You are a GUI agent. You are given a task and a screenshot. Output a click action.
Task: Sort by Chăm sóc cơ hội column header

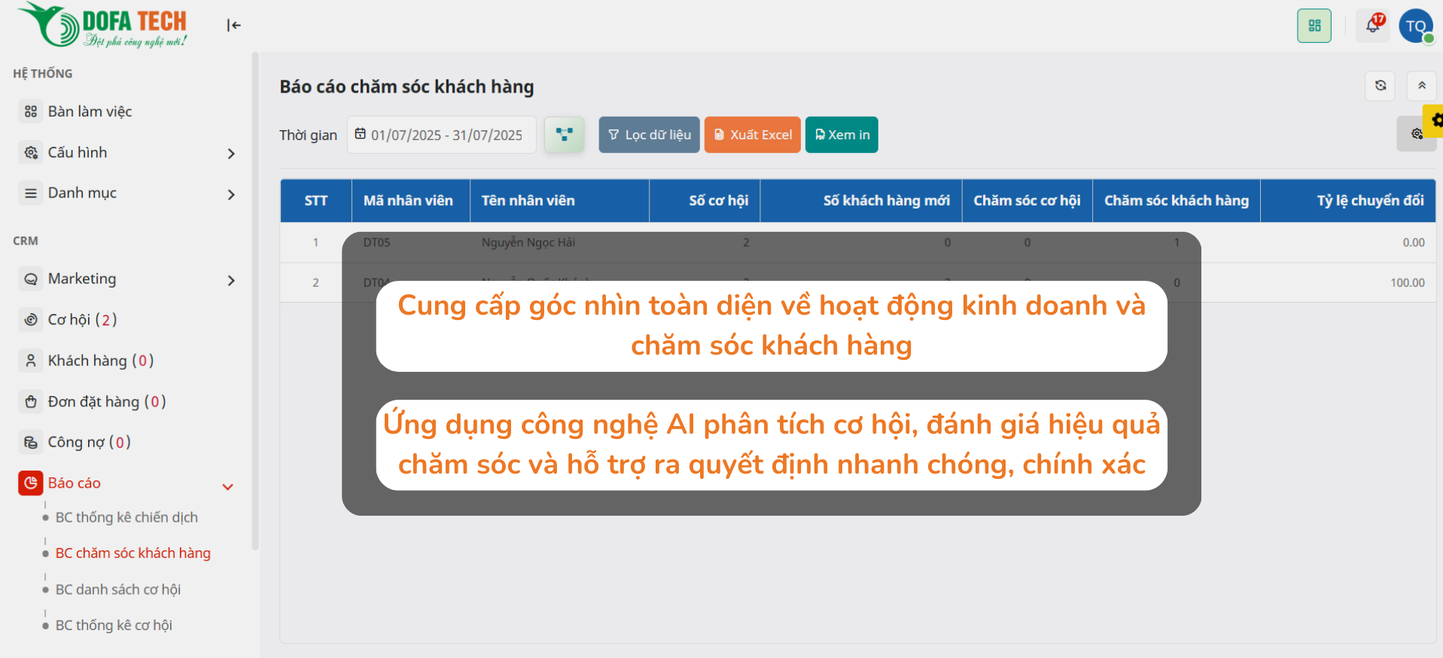(x=1027, y=201)
